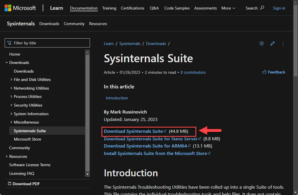Open Licensing FAQ in sidebar

pos(22,173)
